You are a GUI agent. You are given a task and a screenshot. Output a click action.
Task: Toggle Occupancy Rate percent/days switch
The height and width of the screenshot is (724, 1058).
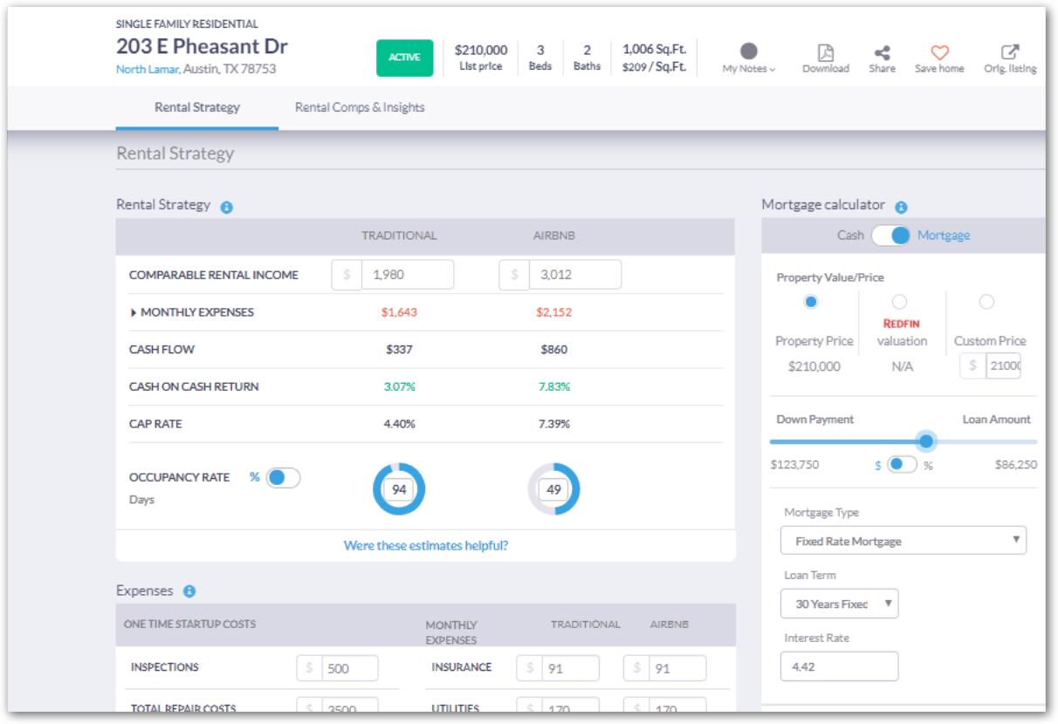[283, 478]
